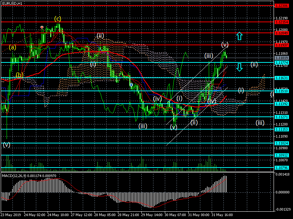The image size is (293, 219).
Task: Click the last MACD histogram bar
Action: [x=226, y=184]
